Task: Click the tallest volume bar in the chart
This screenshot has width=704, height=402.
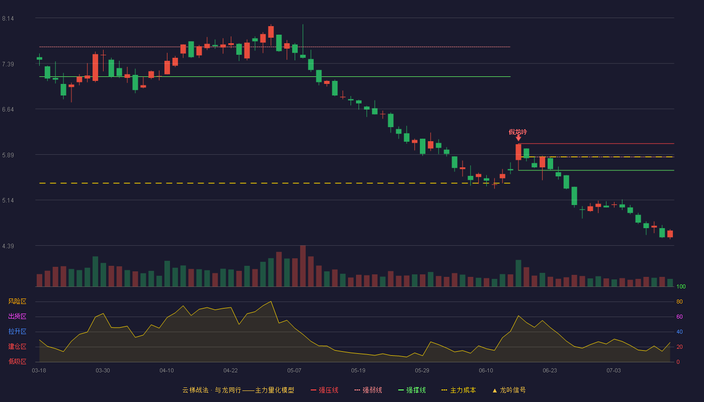Action: tap(303, 266)
